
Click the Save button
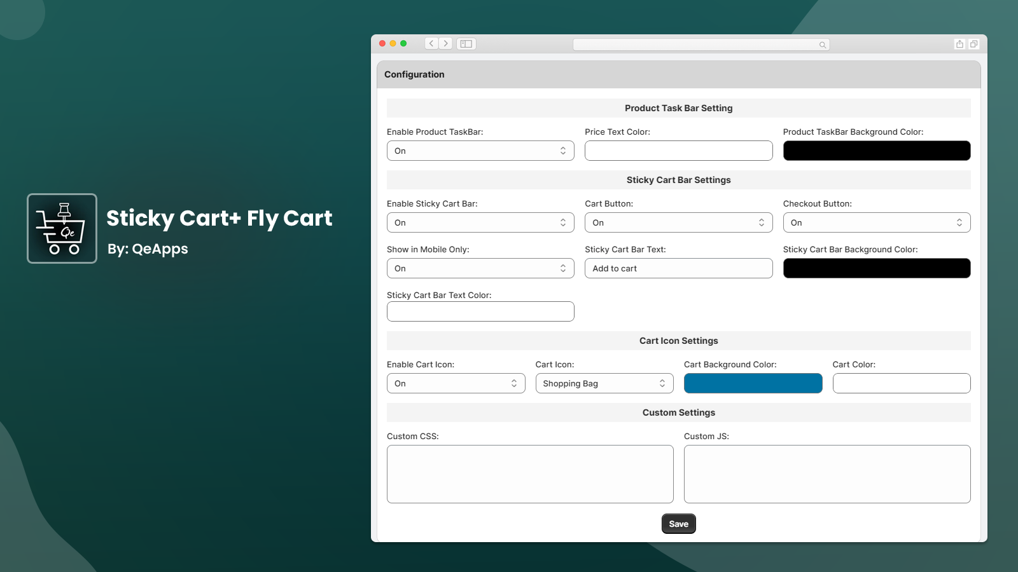click(679, 524)
